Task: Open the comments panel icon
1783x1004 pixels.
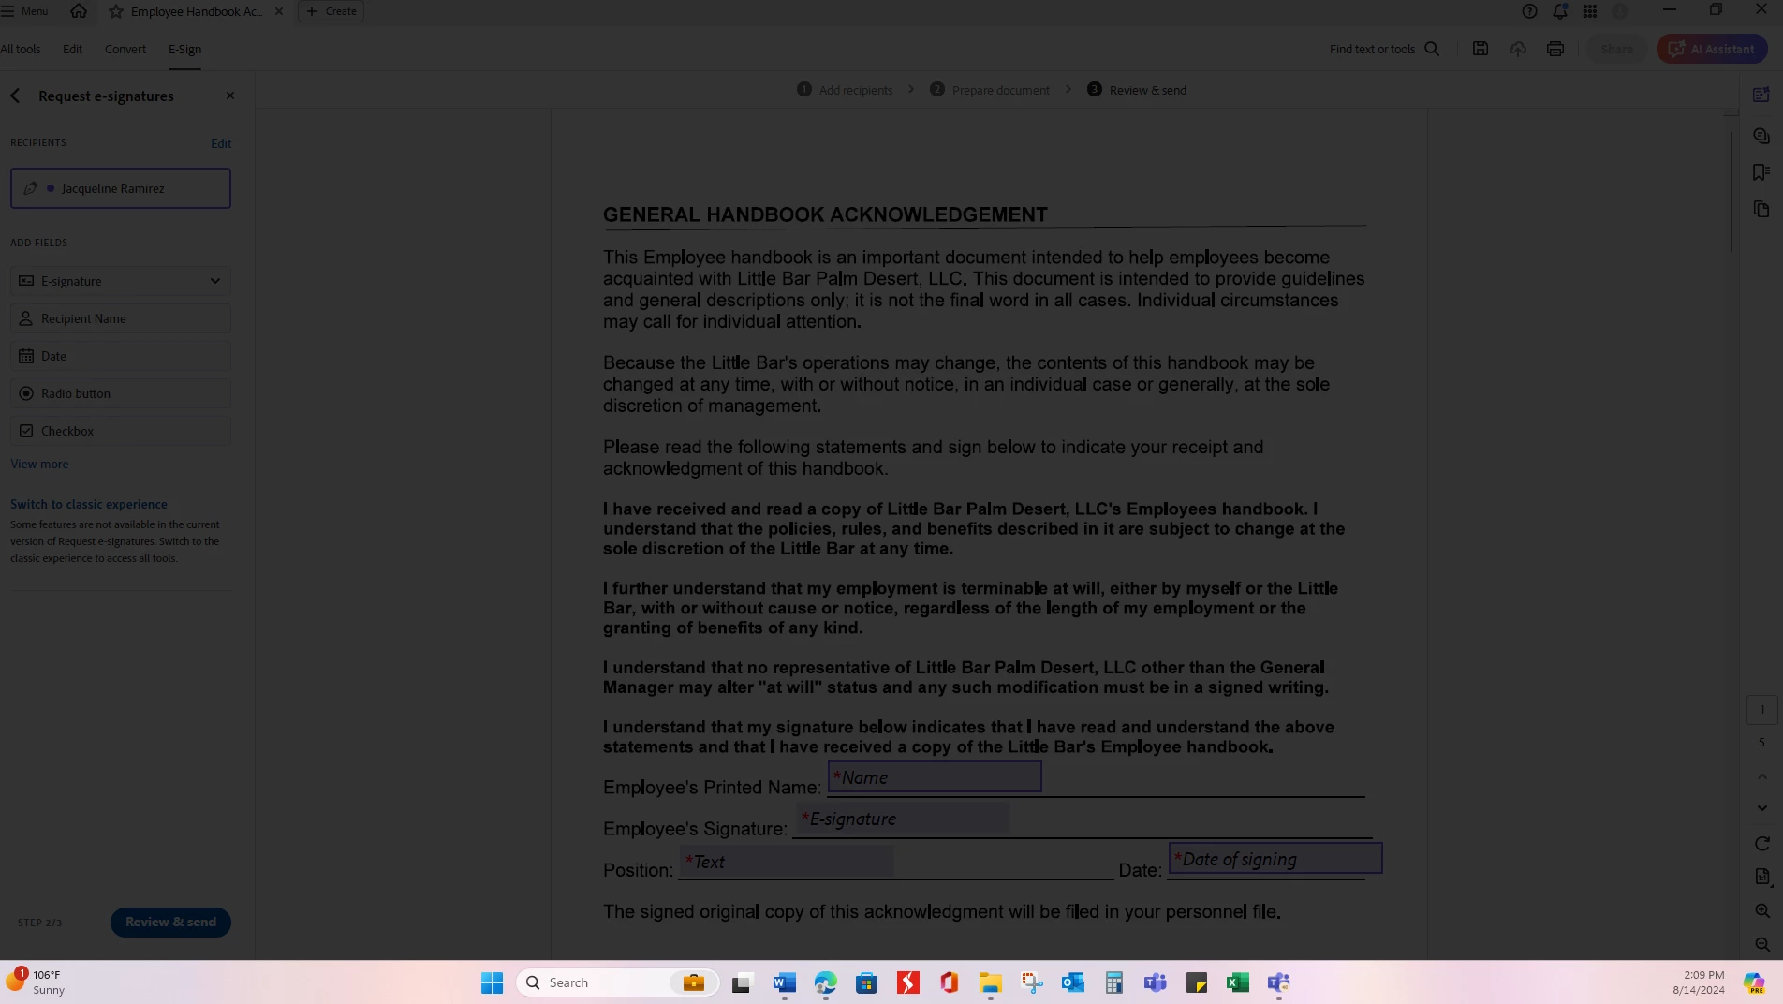Action: (x=1761, y=136)
